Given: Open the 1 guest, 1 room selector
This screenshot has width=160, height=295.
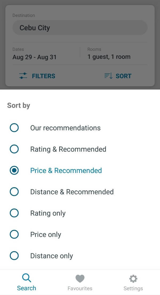Looking at the screenshot, I should click(109, 57).
